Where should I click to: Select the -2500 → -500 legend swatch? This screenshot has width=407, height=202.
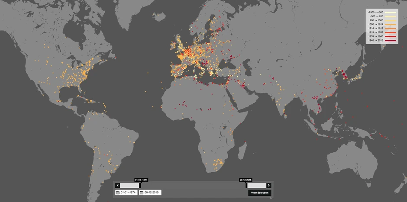click(391, 12)
